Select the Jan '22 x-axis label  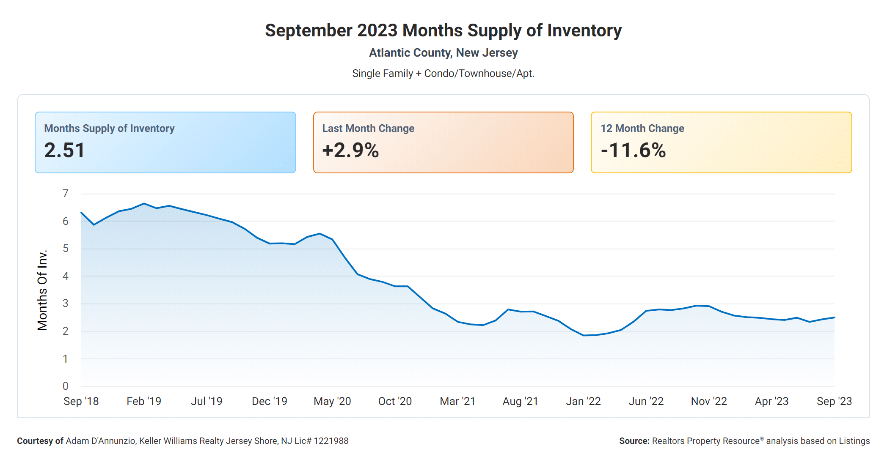tap(583, 401)
